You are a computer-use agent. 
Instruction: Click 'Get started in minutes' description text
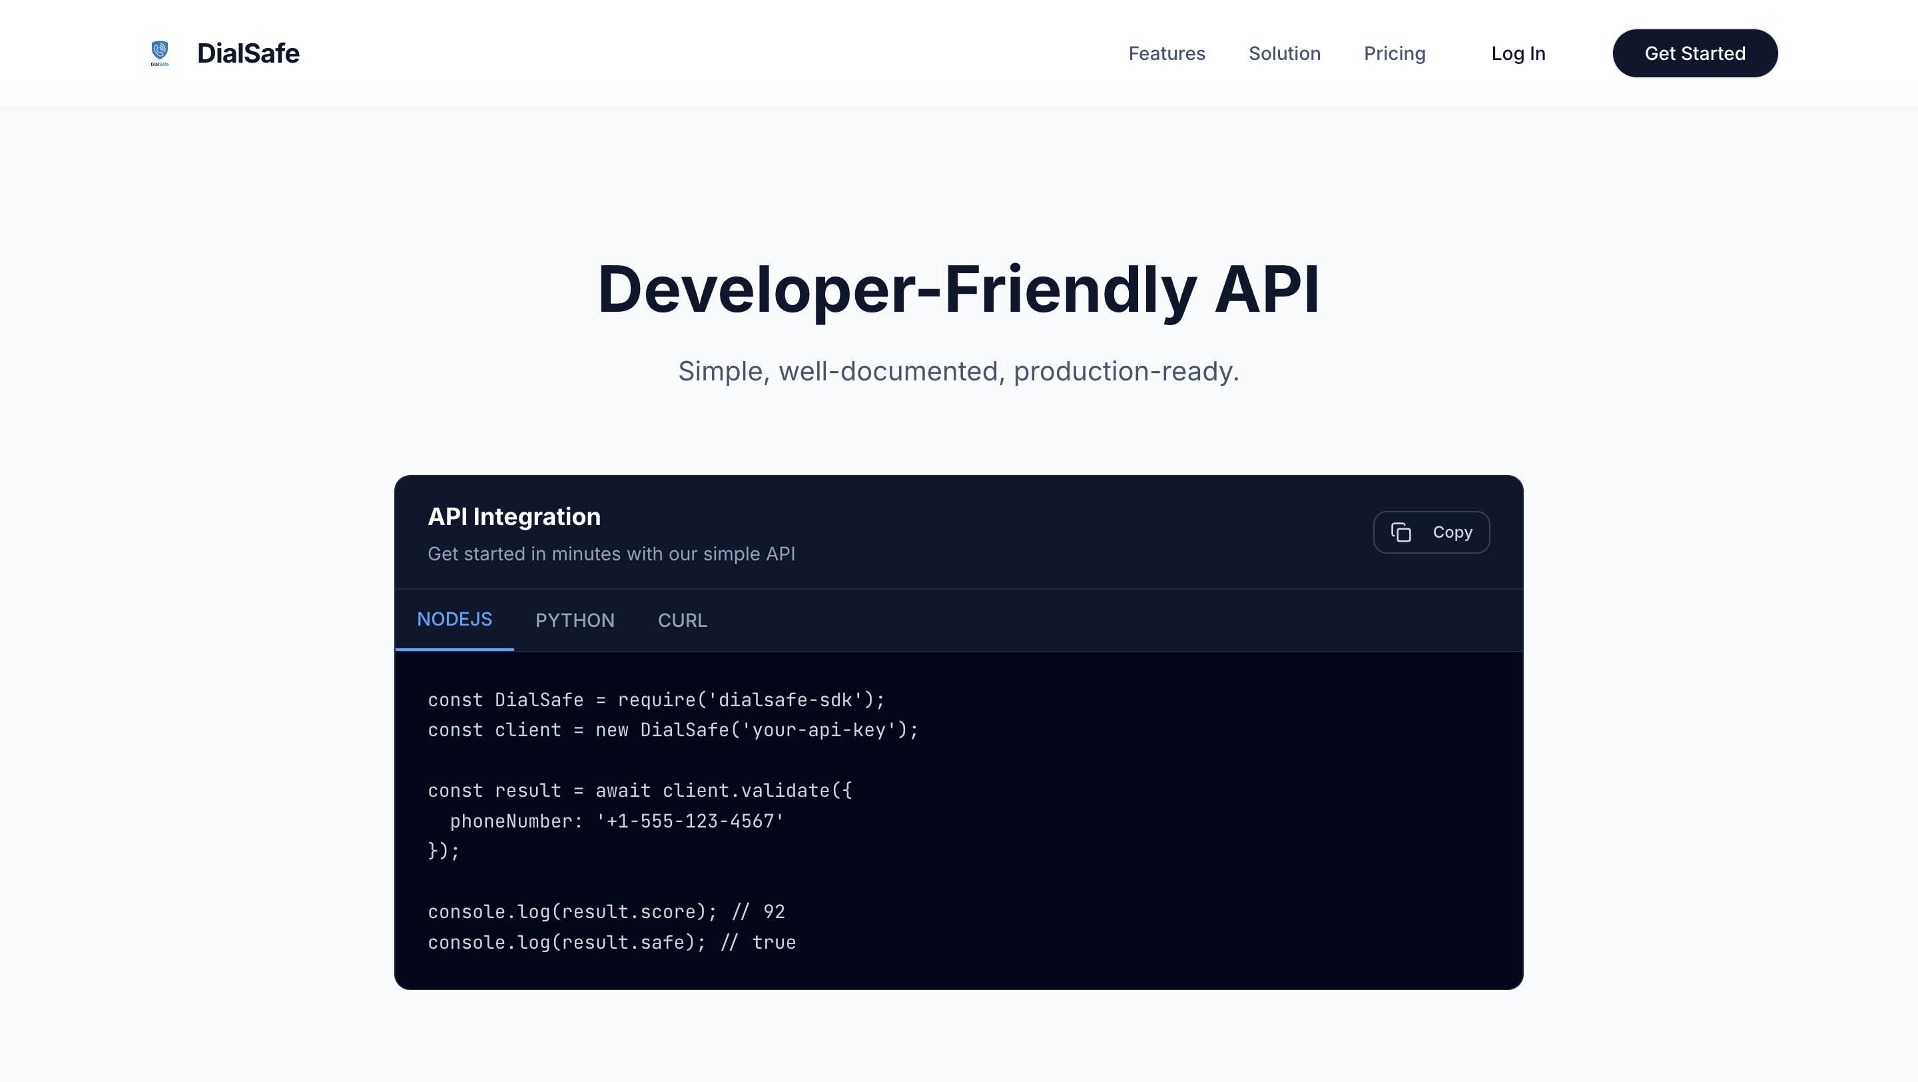click(x=611, y=554)
